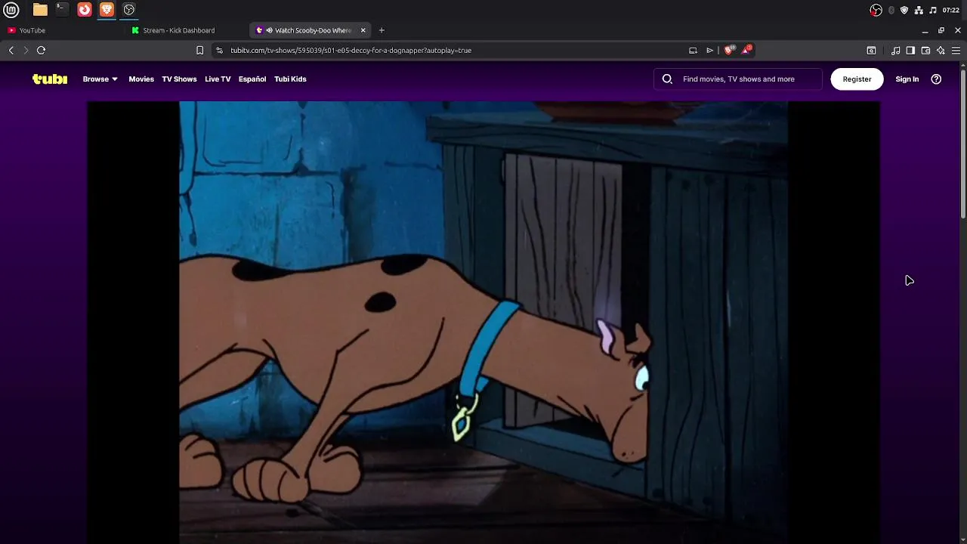
Task: Switch to Stream - Kick Dashboard tab
Action: click(x=186, y=30)
